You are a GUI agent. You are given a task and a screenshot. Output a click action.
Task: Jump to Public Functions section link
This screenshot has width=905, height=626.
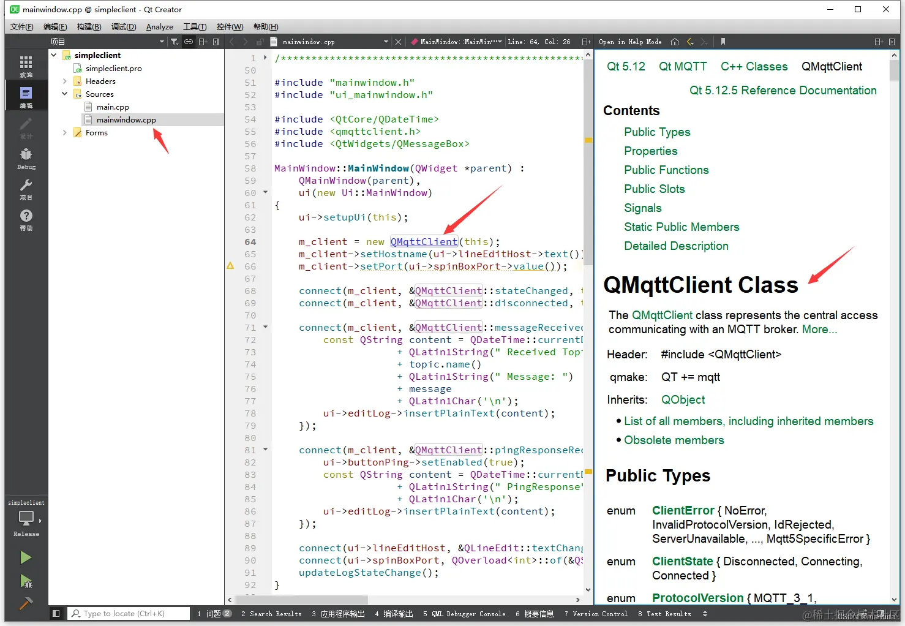point(666,170)
